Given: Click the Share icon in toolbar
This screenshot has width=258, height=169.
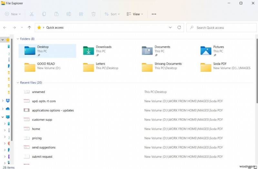Looking at the screenshot, I should (81, 14).
